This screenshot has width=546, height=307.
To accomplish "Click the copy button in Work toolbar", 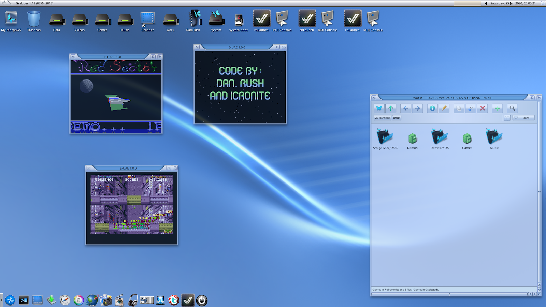I will pos(459,108).
